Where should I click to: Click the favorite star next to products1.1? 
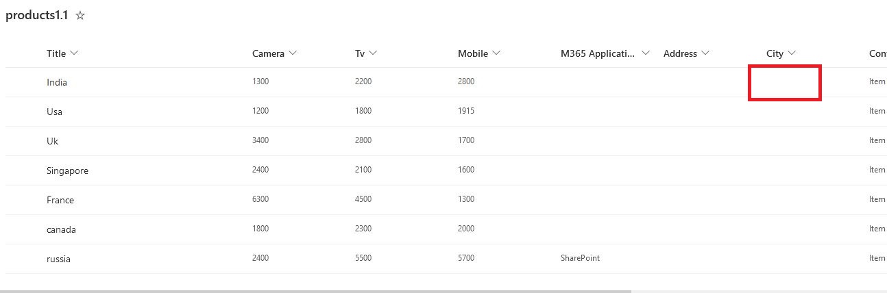click(80, 16)
